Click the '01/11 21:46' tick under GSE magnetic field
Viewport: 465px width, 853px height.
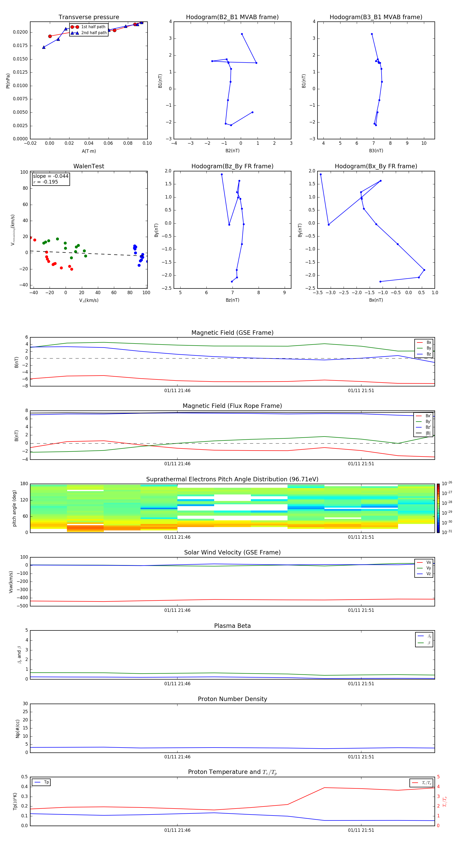(177, 391)
